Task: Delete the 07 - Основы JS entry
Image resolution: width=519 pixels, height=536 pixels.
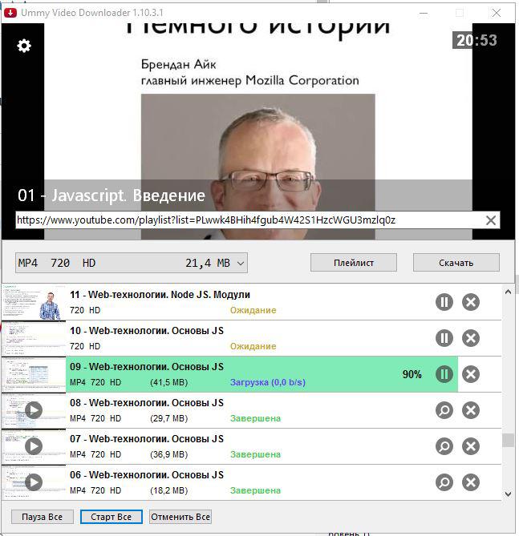Action: click(x=471, y=446)
